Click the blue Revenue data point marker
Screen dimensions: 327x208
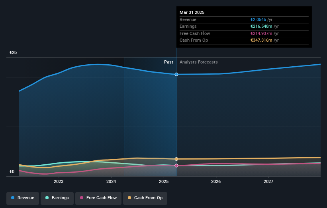click(176, 74)
